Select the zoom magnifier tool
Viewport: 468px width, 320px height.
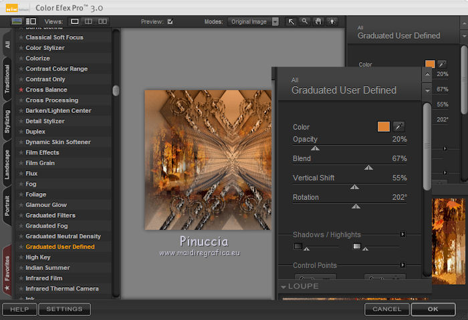[305, 21]
